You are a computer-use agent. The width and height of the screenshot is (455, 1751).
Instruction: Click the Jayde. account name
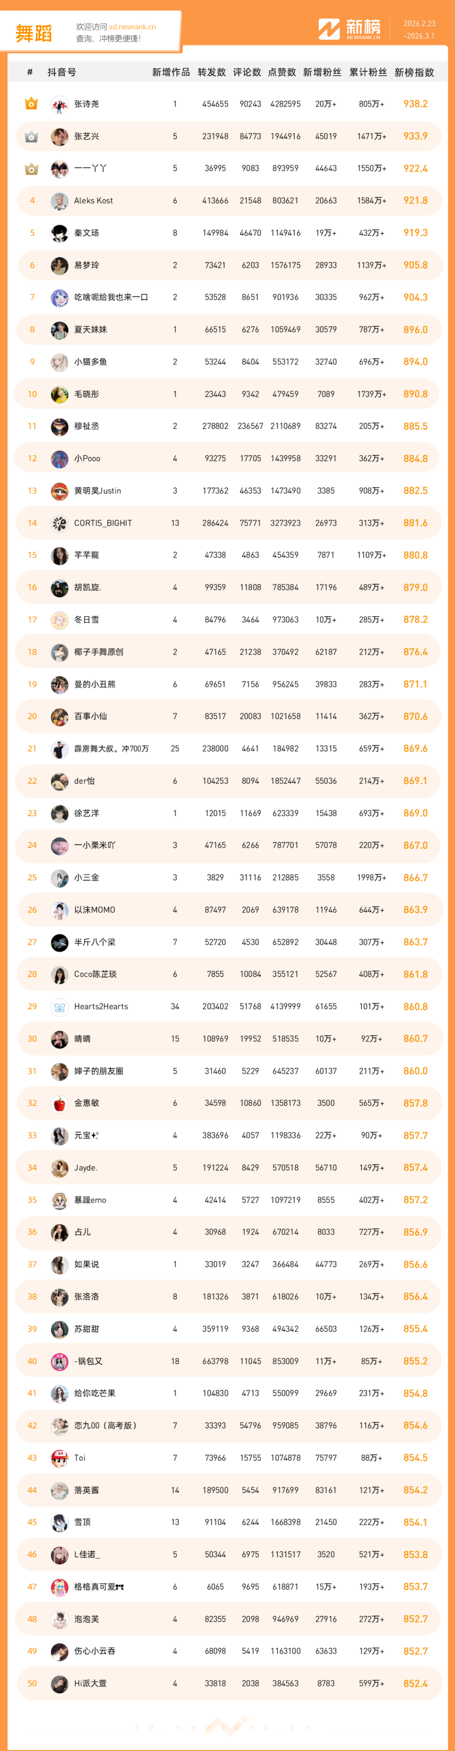point(86,1168)
